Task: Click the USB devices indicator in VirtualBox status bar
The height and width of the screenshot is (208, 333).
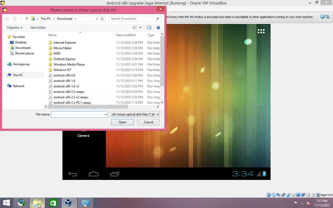Action: point(289,195)
